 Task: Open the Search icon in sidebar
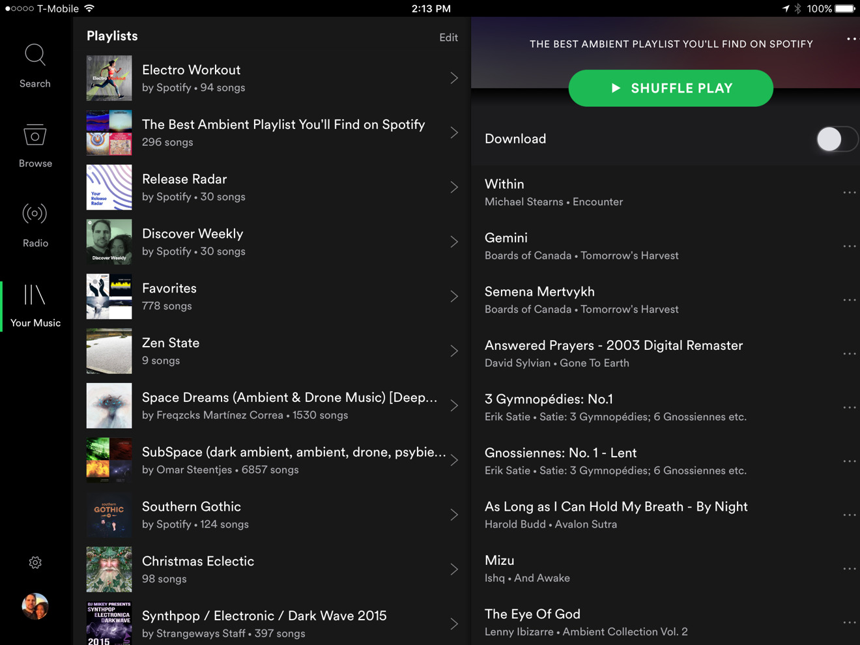tap(35, 55)
